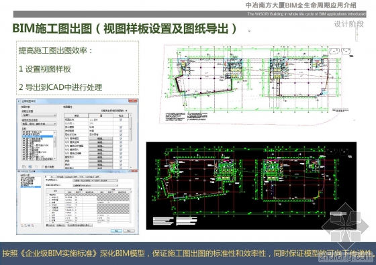376x265 pixels.
Task: Expand second category row in layer table
Action: tap(50, 200)
